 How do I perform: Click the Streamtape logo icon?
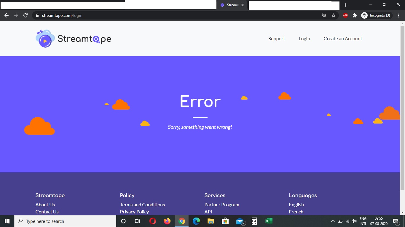[45, 39]
